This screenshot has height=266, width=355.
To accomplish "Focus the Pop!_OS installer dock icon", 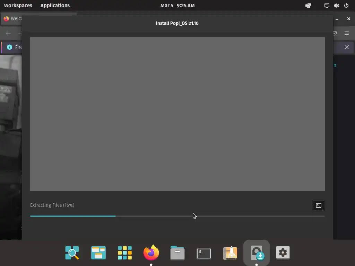I will (257, 252).
